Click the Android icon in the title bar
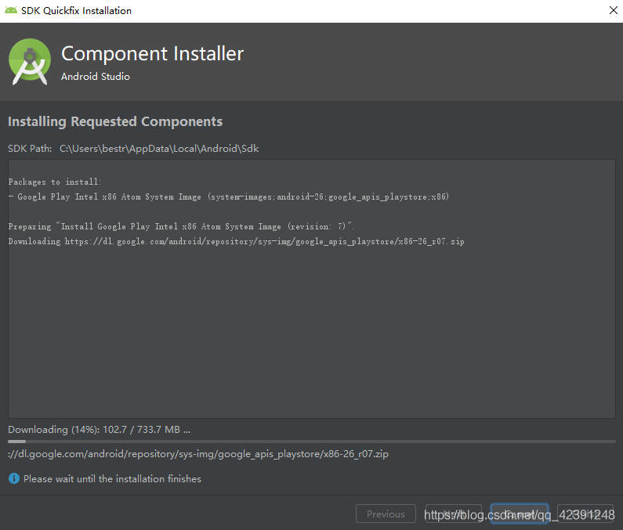The image size is (623, 530). [11, 11]
